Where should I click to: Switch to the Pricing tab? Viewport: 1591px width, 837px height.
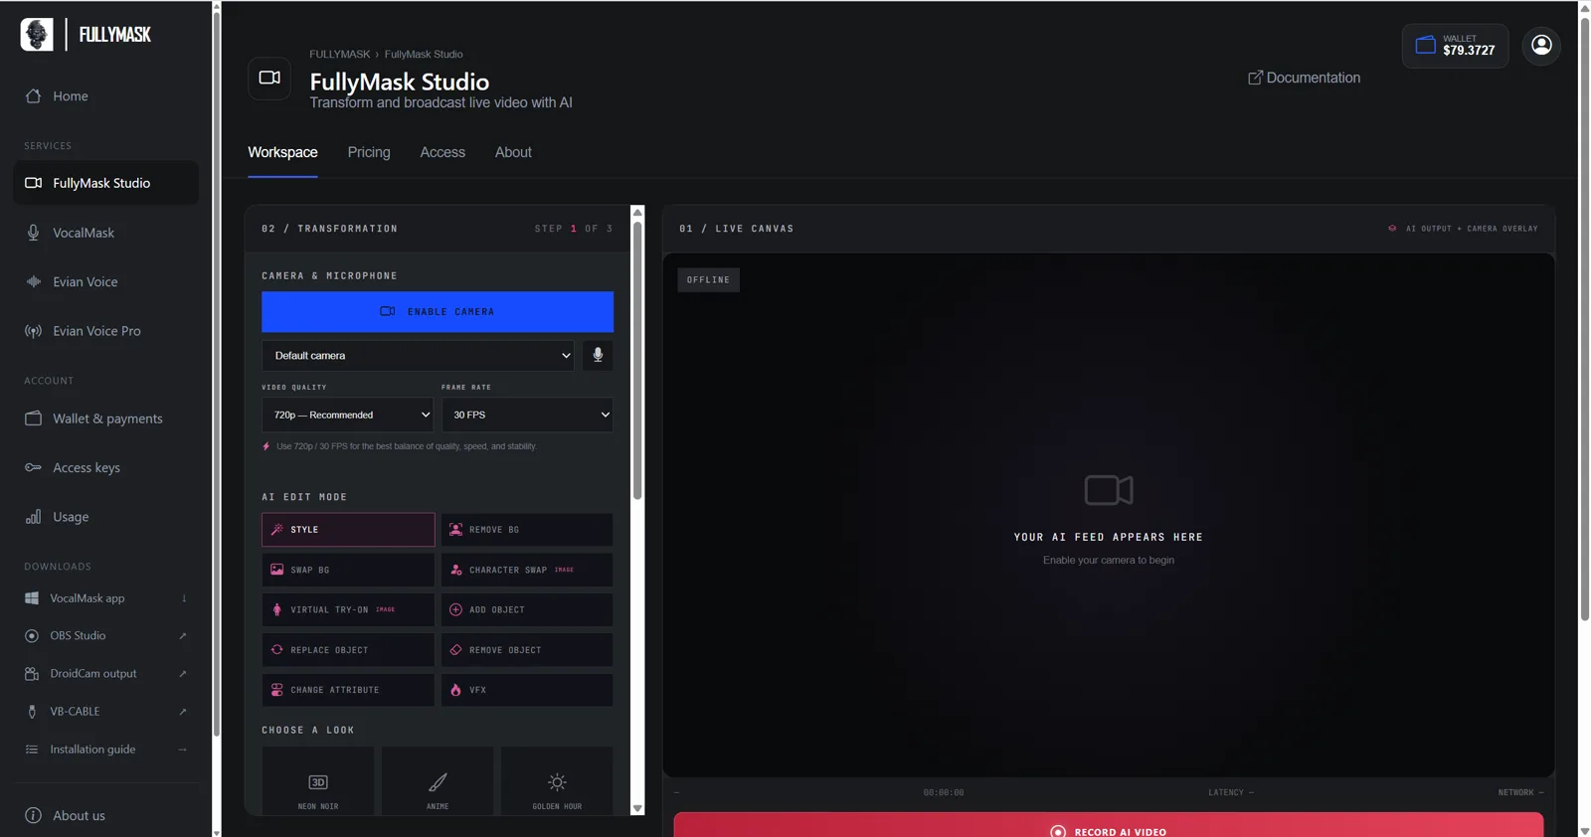tap(369, 153)
